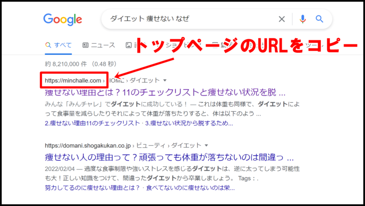Open result 痩せない理由とは？11のチェックリスト

165,92
